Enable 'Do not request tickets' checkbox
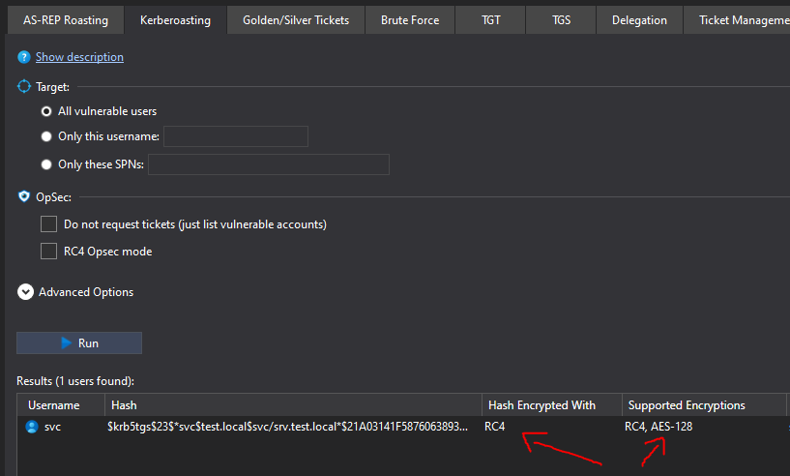Viewport: 790px width, 476px height. [49, 224]
